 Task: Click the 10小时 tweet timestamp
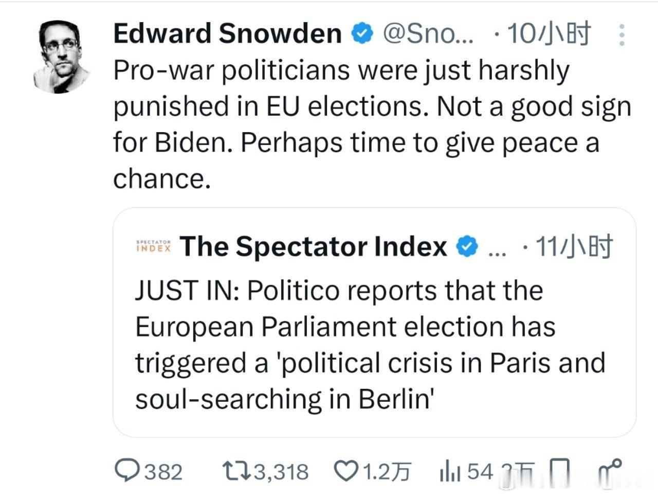click(x=548, y=34)
